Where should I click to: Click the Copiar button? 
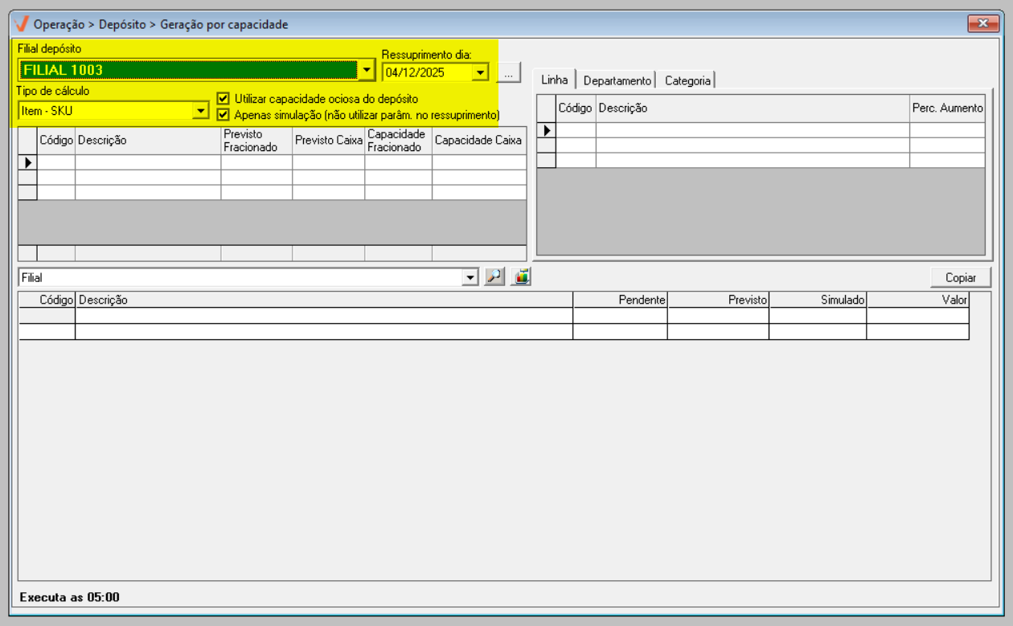(961, 277)
